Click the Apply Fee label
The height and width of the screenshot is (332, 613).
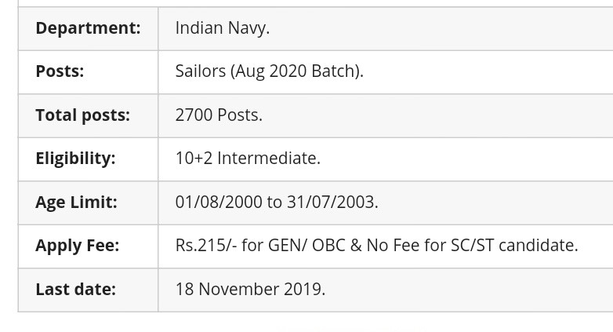click(77, 246)
